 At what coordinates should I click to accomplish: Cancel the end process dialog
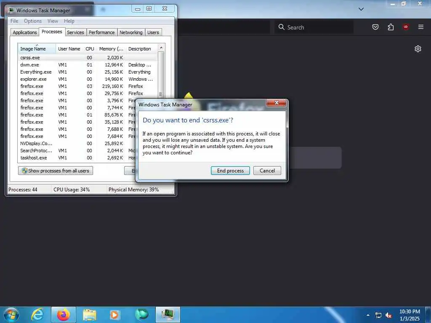tap(267, 171)
